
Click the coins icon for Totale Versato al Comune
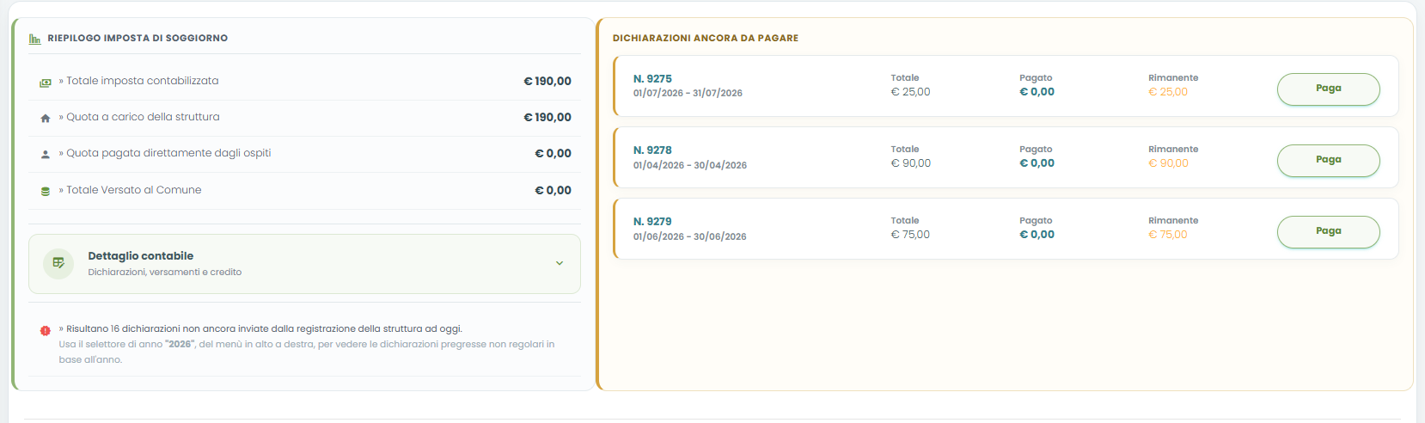46,192
